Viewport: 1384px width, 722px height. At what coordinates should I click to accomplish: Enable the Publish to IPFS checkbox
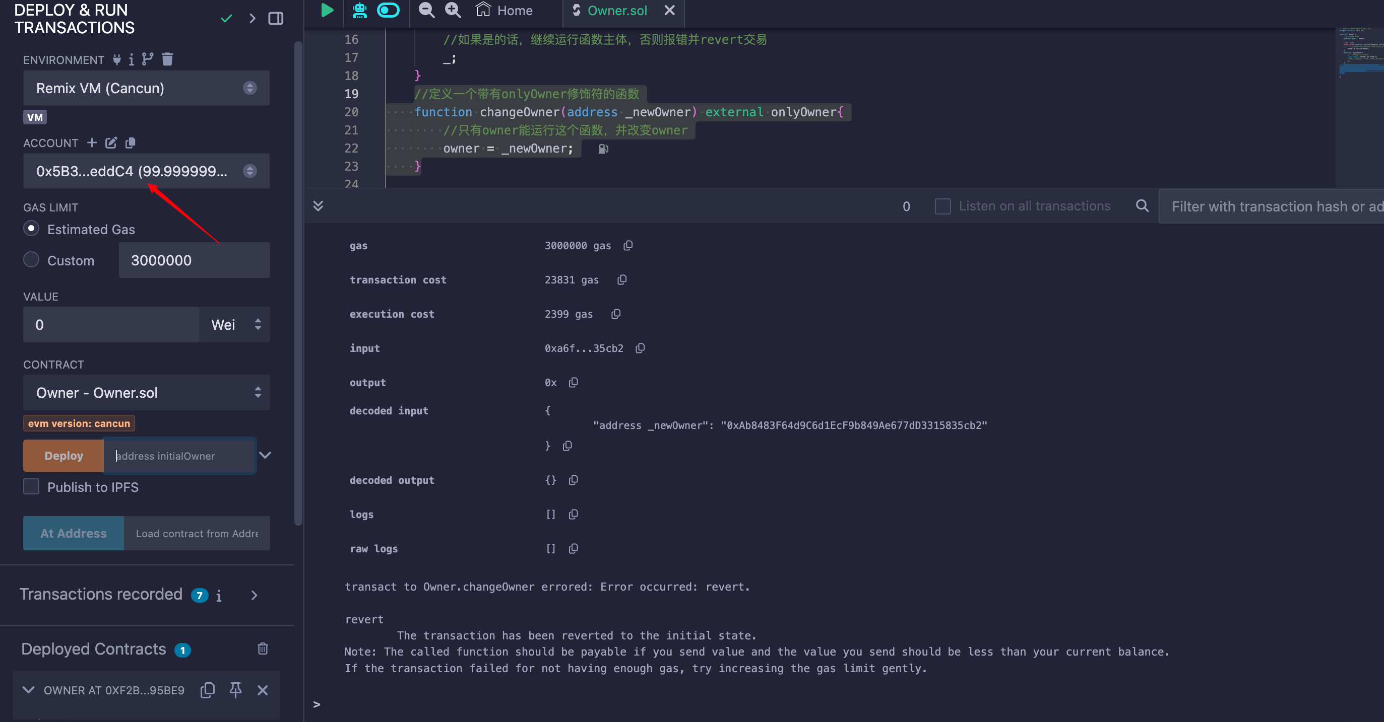[31, 486]
